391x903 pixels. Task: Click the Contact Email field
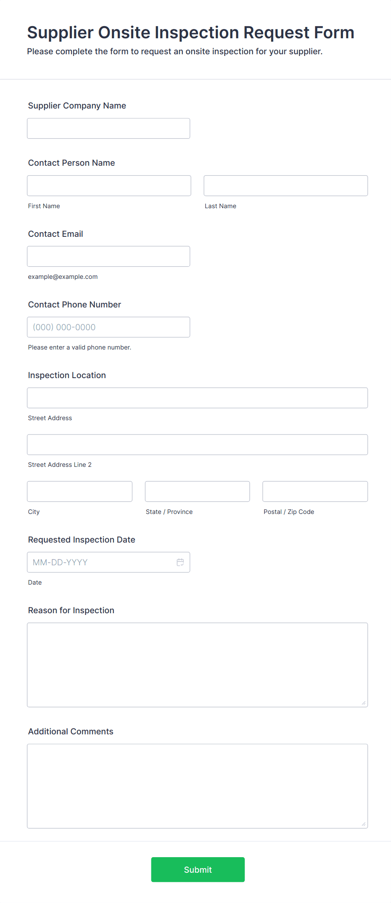108,256
